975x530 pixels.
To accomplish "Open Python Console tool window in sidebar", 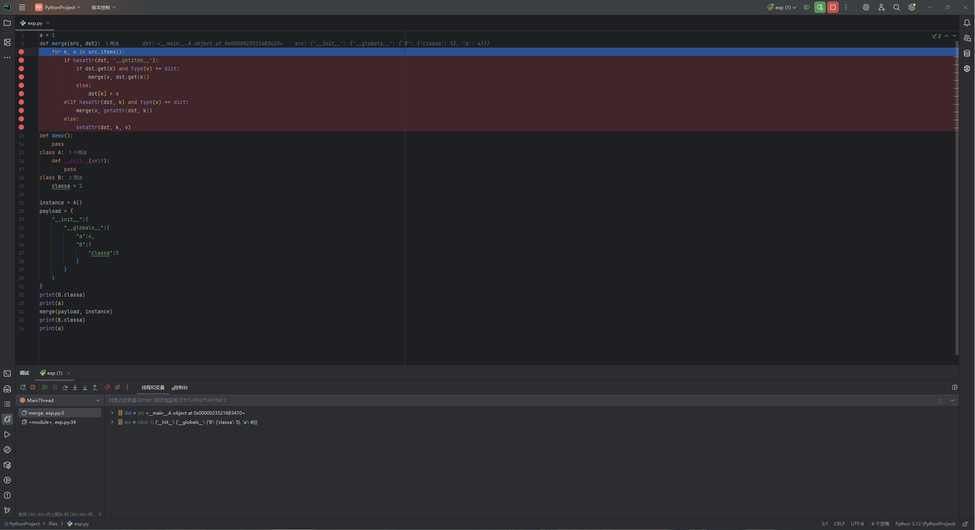I will point(7,450).
